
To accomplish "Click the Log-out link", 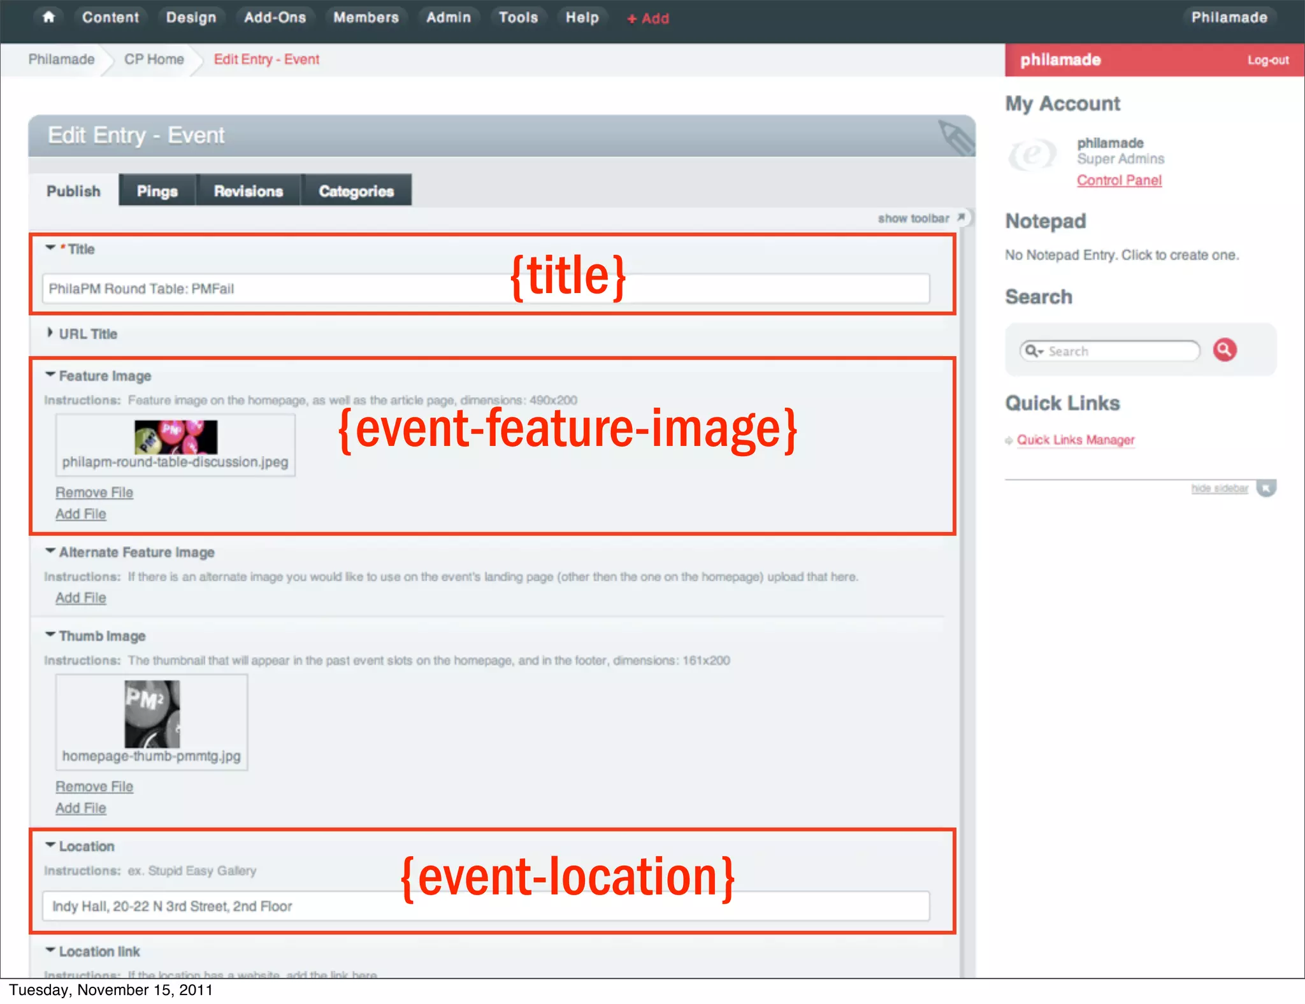I will click(1267, 61).
